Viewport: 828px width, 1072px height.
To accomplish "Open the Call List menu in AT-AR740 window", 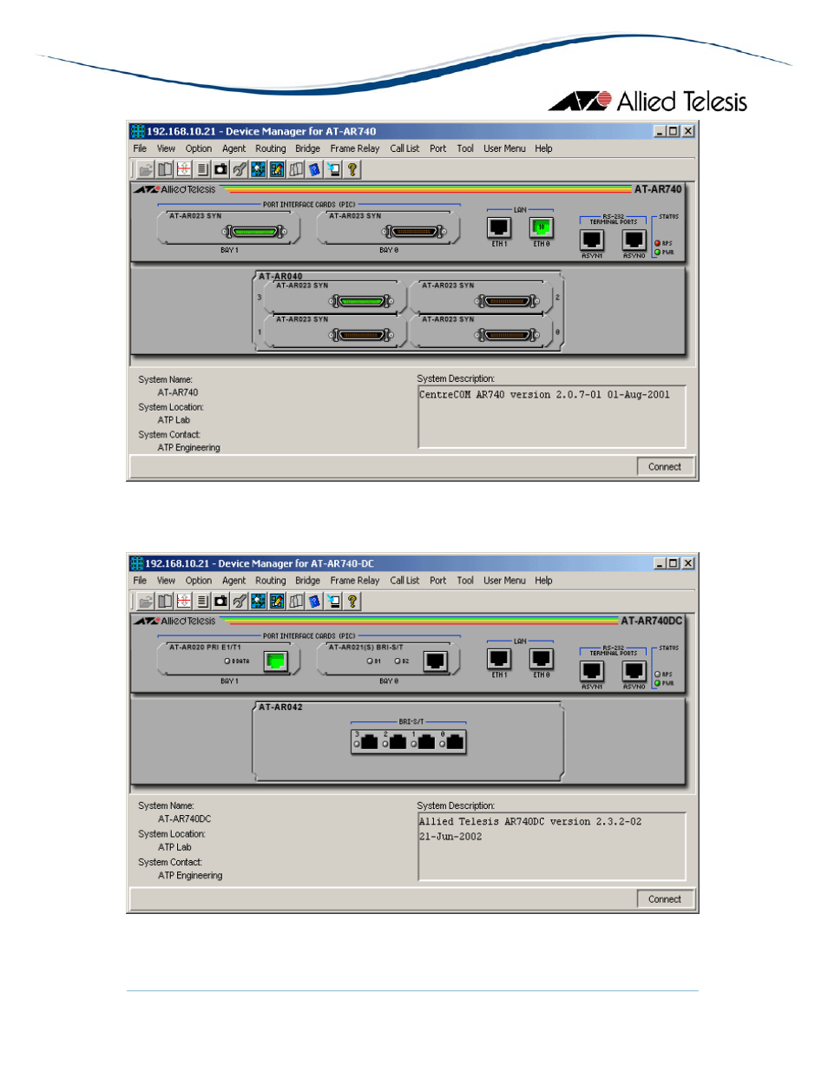I will point(404,148).
